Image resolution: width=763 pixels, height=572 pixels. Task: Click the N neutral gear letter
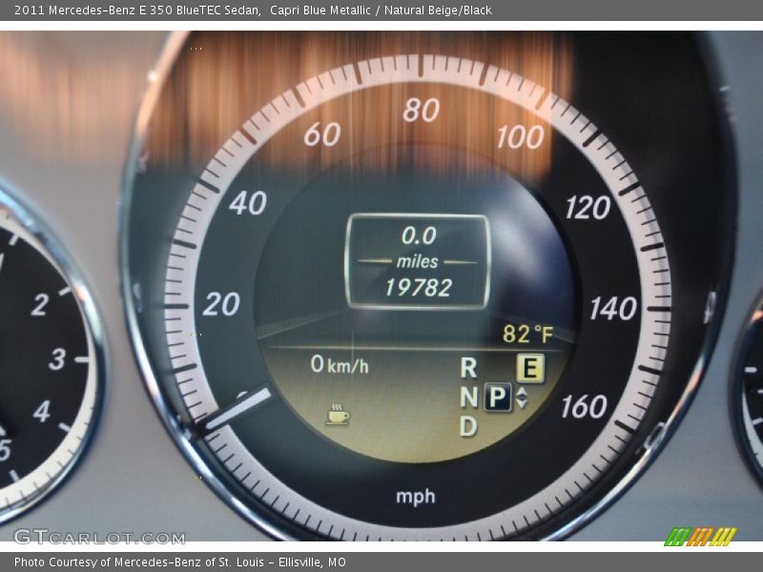[x=468, y=398]
